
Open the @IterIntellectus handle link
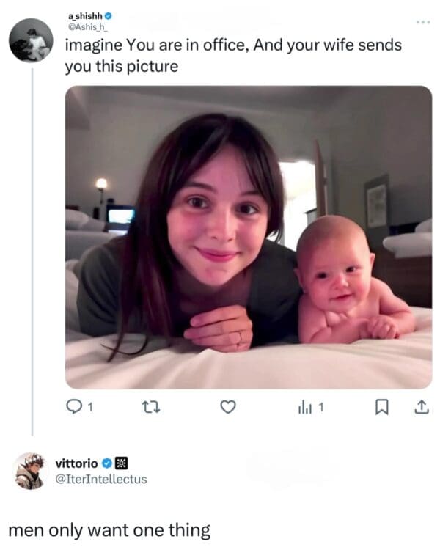click(x=100, y=479)
